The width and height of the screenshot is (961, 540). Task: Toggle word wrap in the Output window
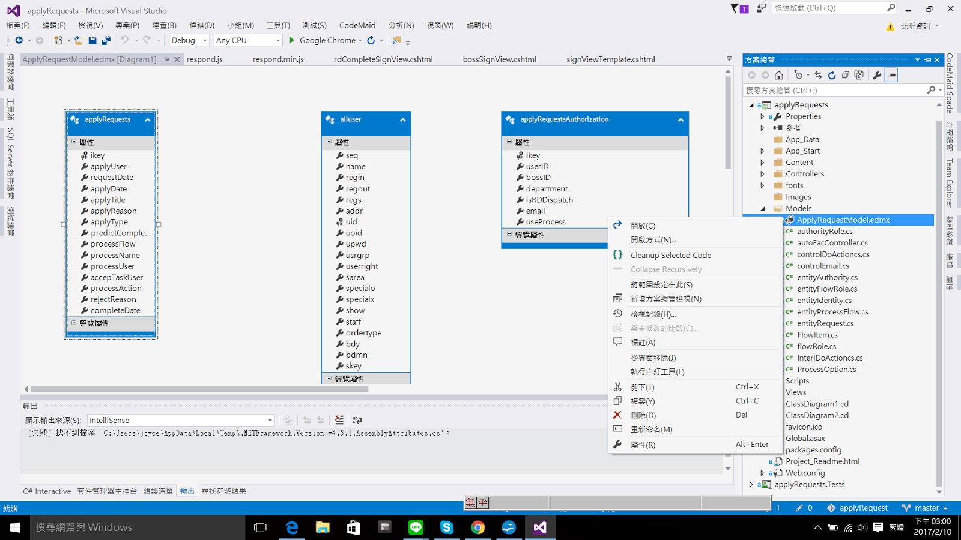coord(357,420)
